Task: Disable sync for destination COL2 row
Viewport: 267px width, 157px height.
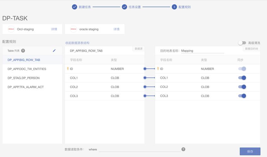Action: pyautogui.click(x=242, y=87)
